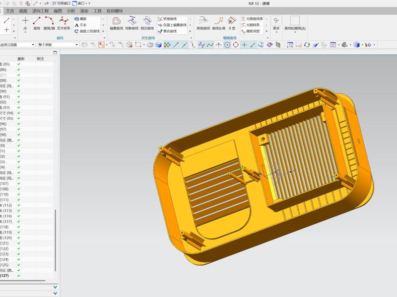Open the 分析 analysis tab

71,10
